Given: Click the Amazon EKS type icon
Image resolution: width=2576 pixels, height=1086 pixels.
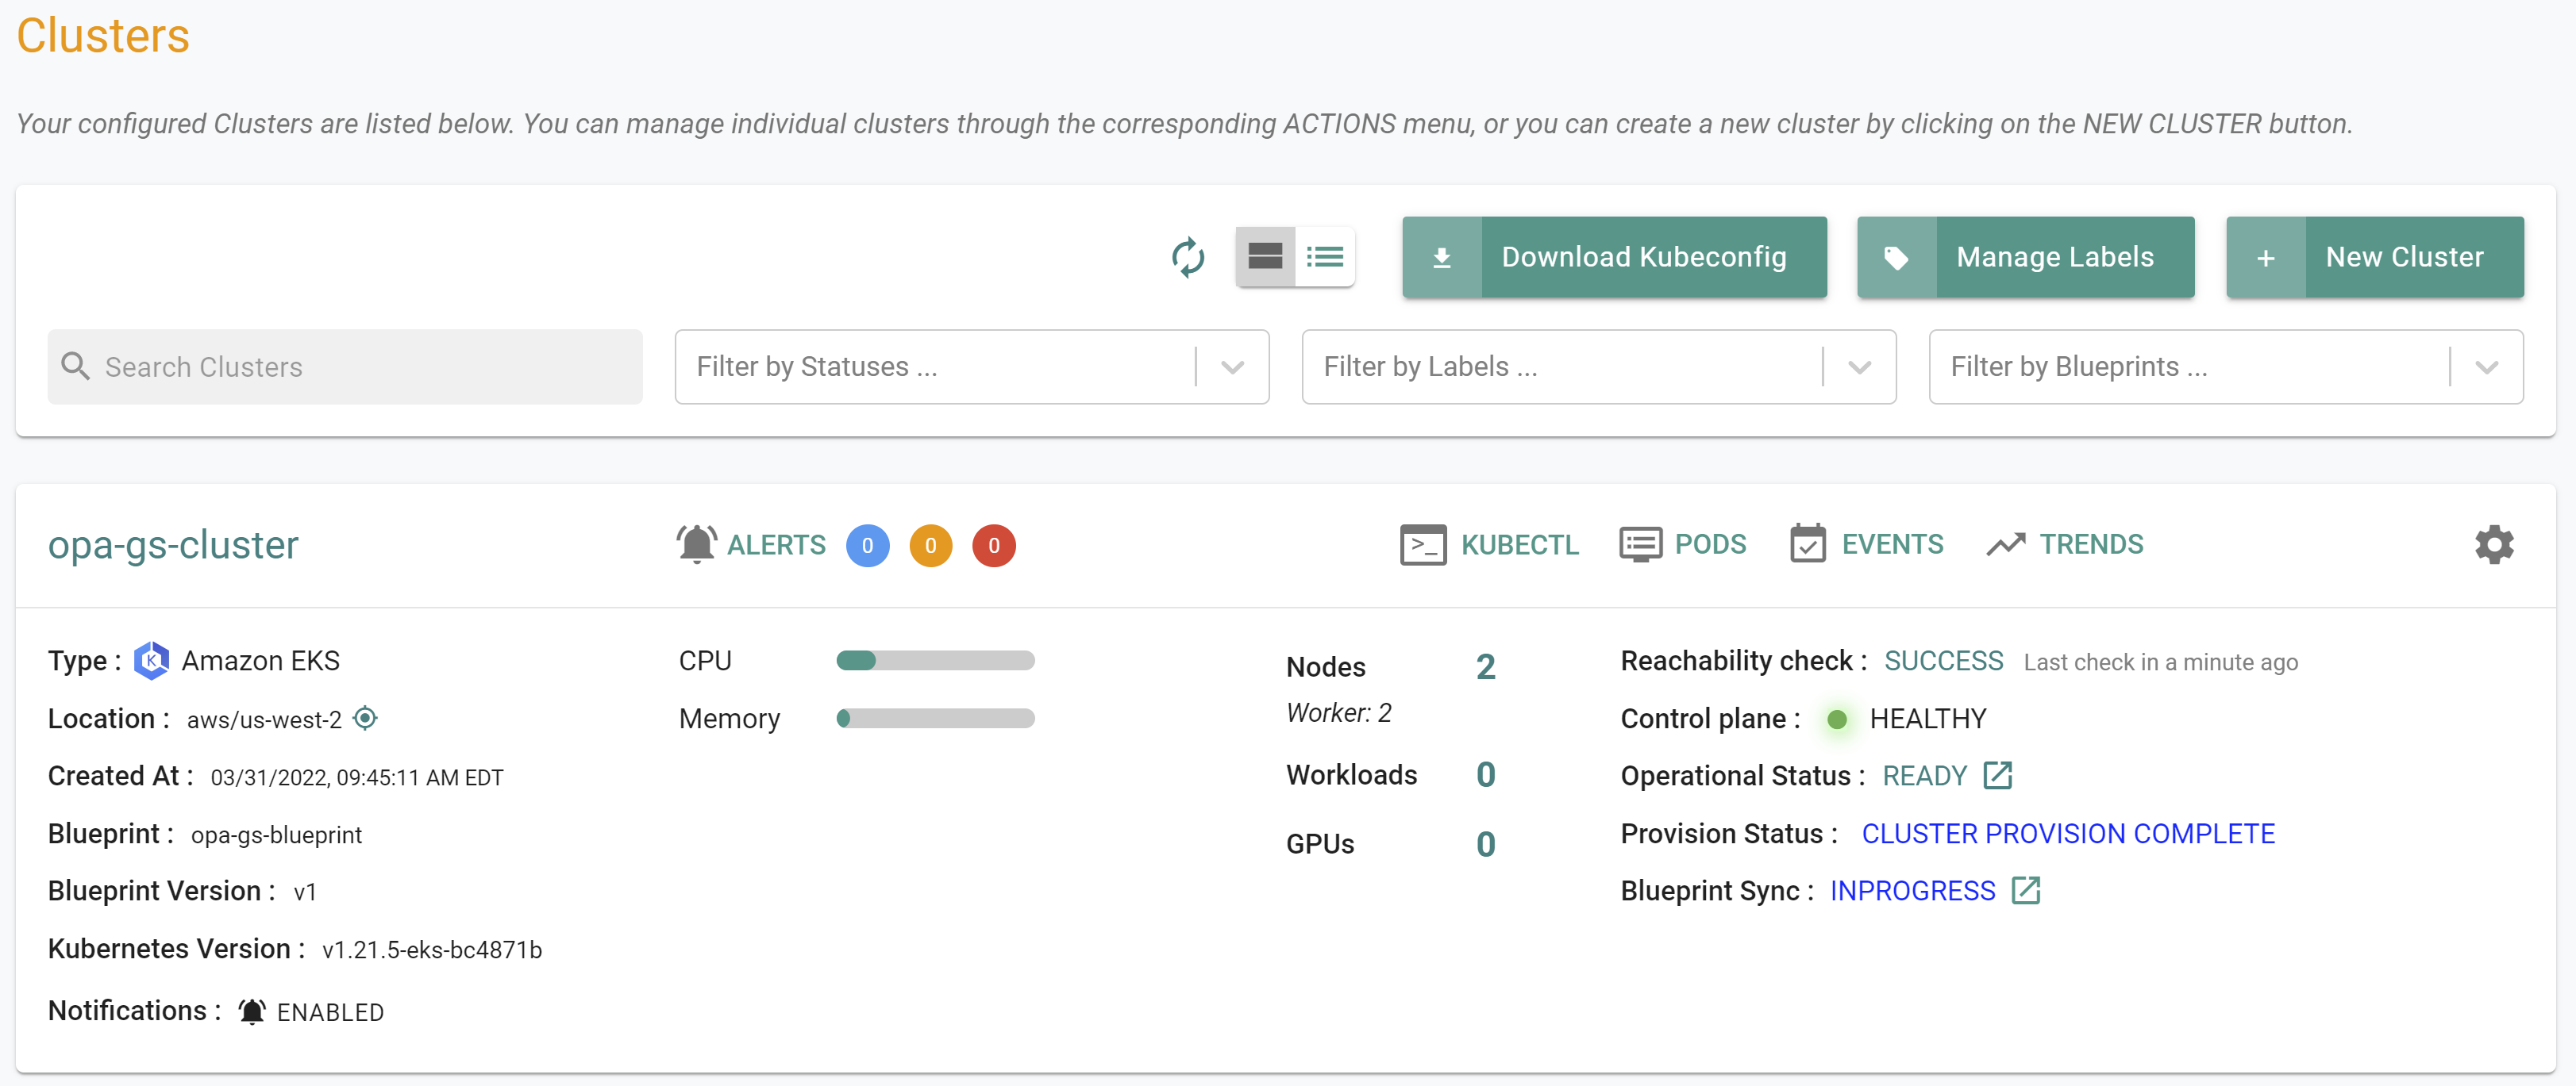Looking at the screenshot, I should pos(152,660).
